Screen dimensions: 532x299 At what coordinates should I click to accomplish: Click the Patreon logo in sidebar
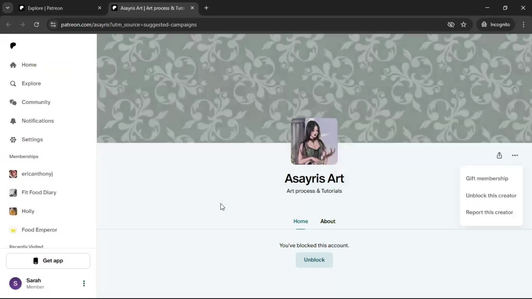pyautogui.click(x=13, y=46)
